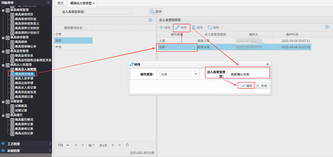The height and width of the screenshot is (157, 333).
Task: Open the gear settings above 模具使用状态 grid
Action: pyautogui.click(x=150, y=20)
